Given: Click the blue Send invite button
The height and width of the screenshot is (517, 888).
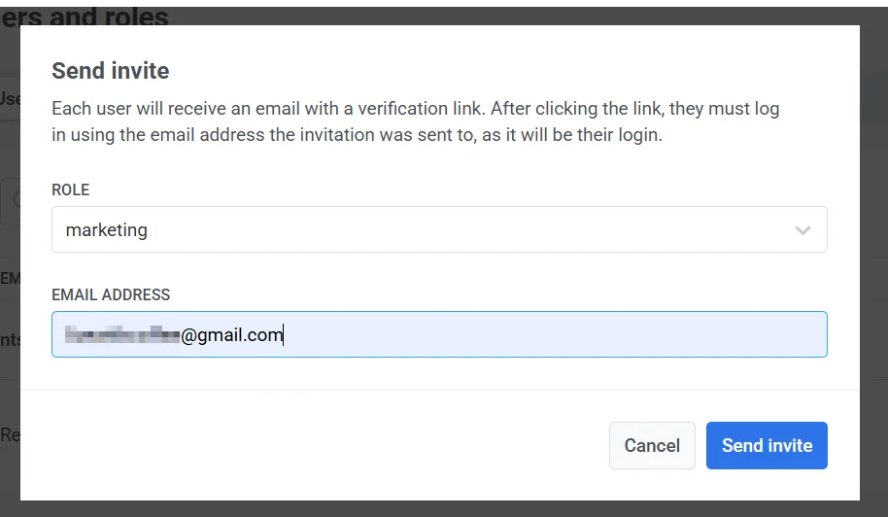Looking at the screenshot, I should point(767,445).
